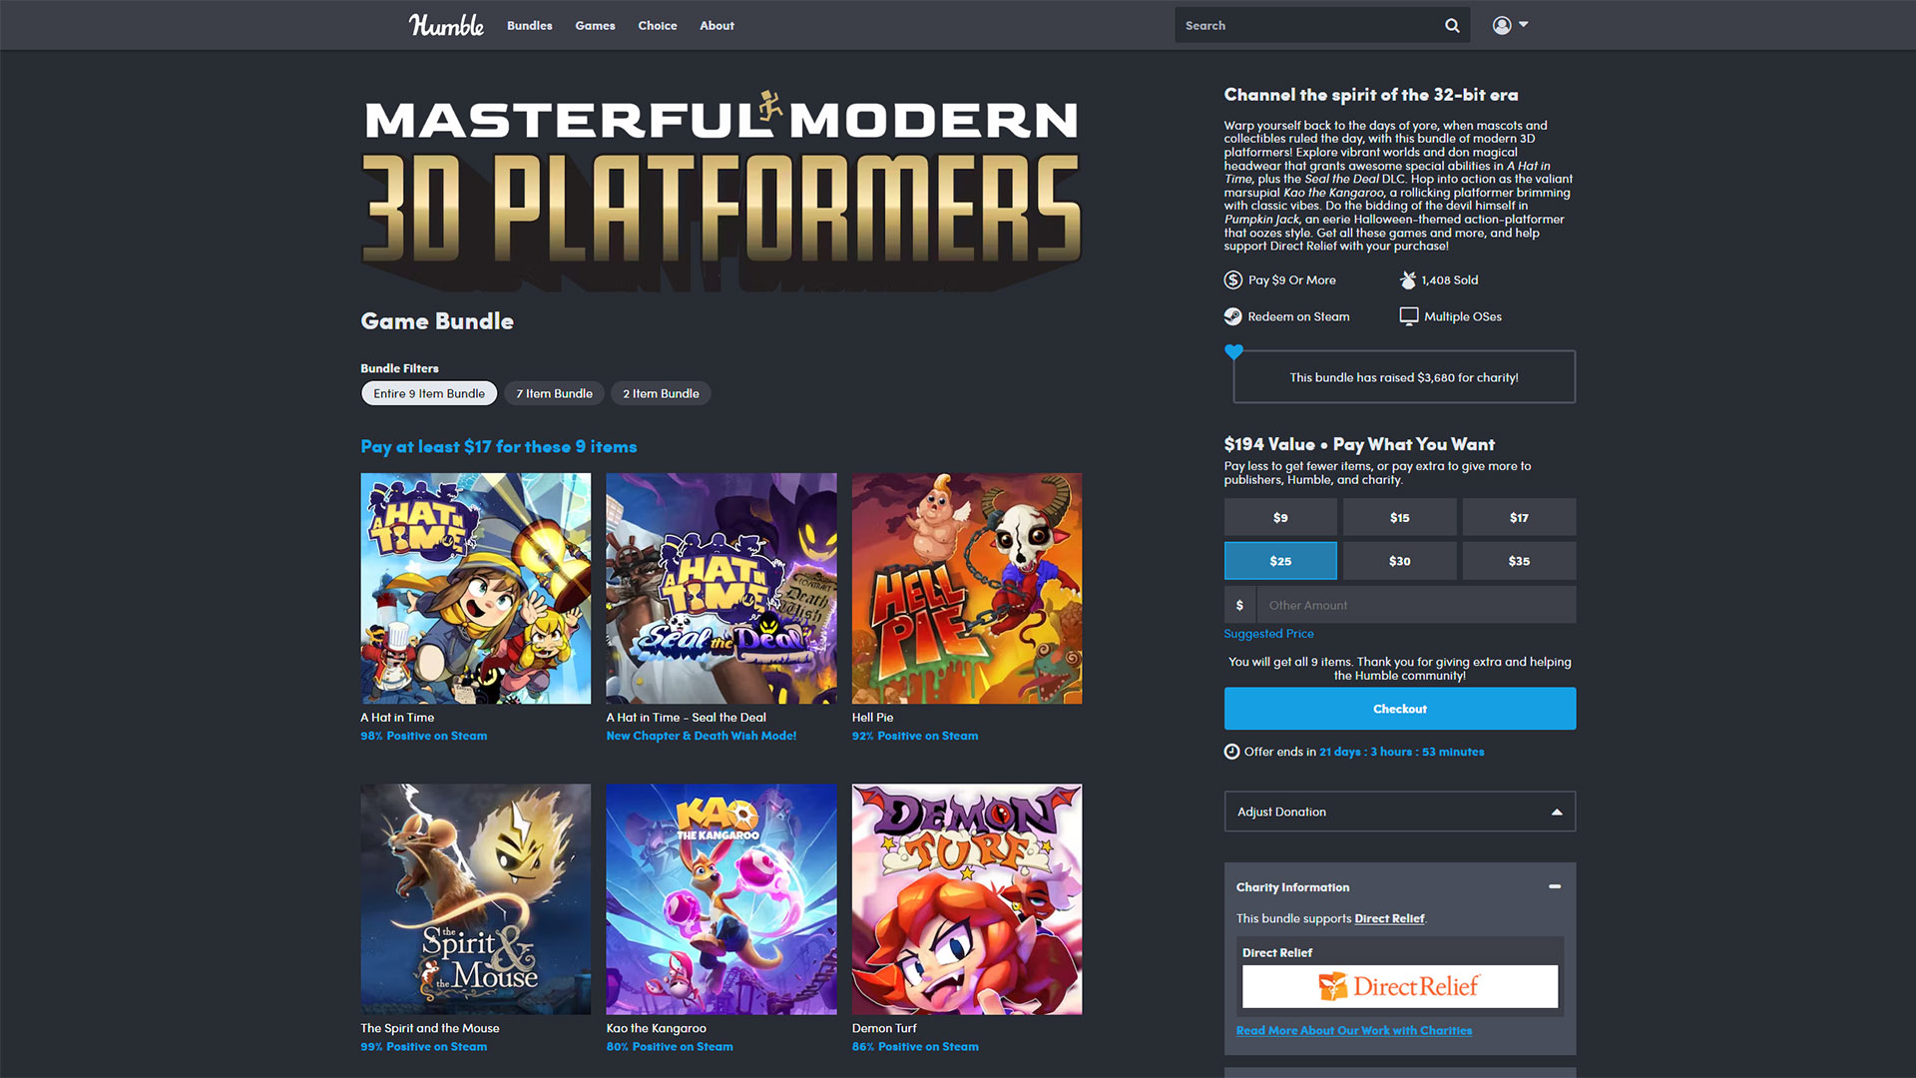Click the Steam redeem platform icon
This screenshot has width=1916, height=1078.
[1231, 315]
